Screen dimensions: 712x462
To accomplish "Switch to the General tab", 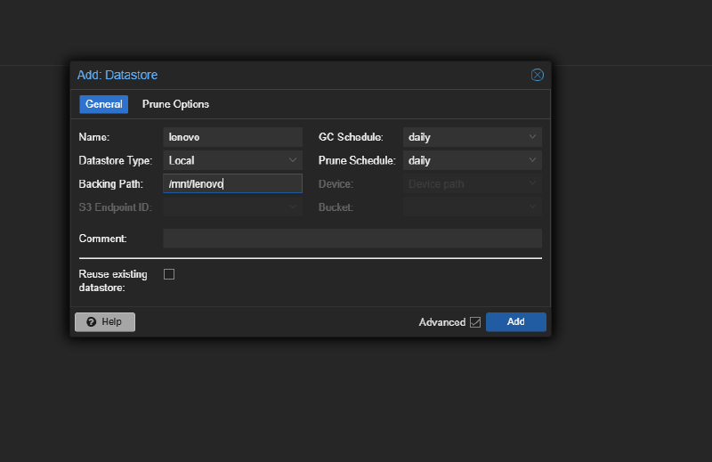I will (x=104, y=104).
